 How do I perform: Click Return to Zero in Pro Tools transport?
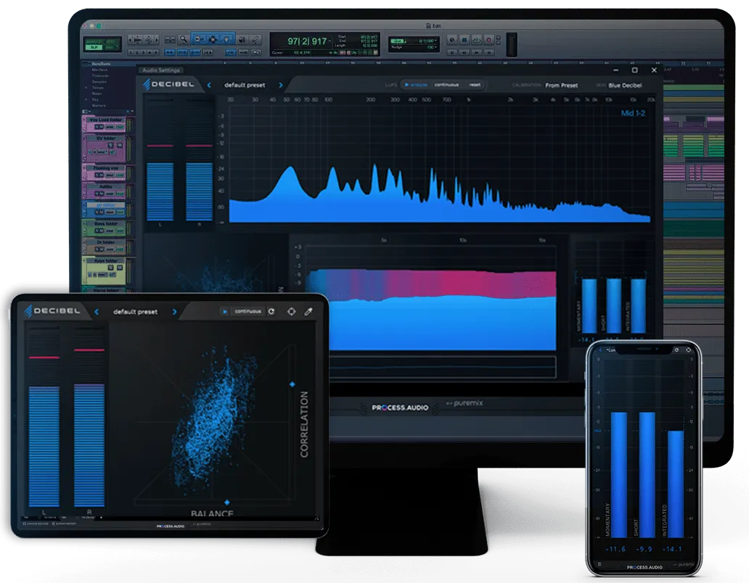tap(452, 52)
